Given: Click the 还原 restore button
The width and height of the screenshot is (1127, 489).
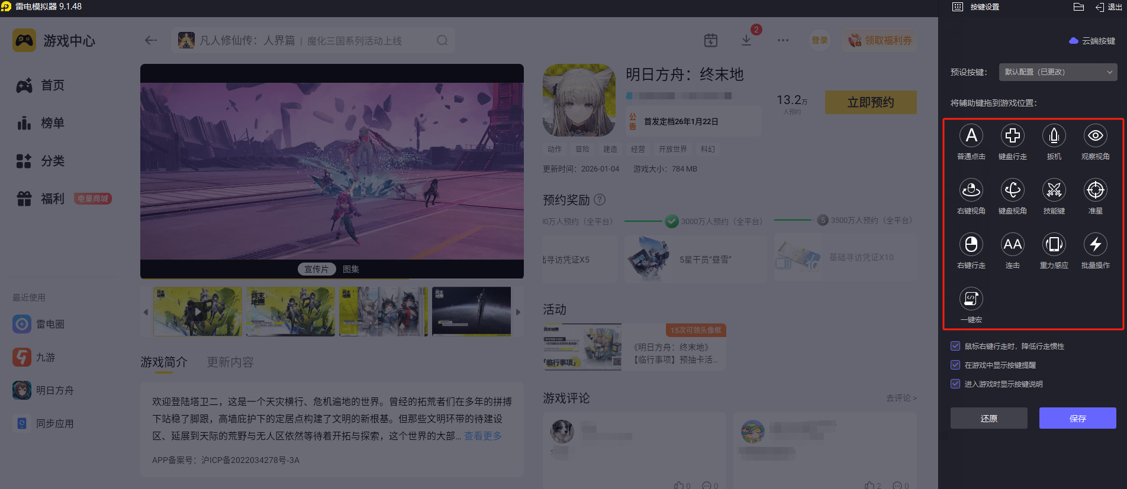Looking at the screenshot, I should tap(989, 418).
